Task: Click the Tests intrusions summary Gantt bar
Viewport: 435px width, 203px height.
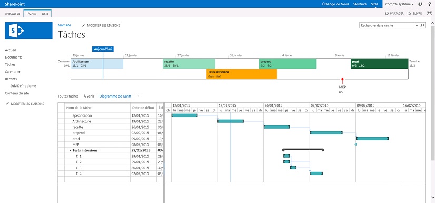Action: click(303, 150)
